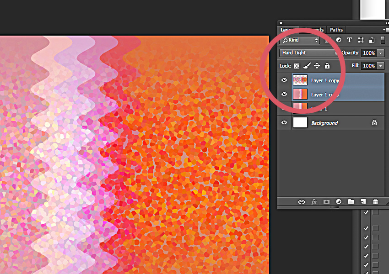Open the Layers panel flyout menu
Viewport: 389px width, 274px height.
386,30
